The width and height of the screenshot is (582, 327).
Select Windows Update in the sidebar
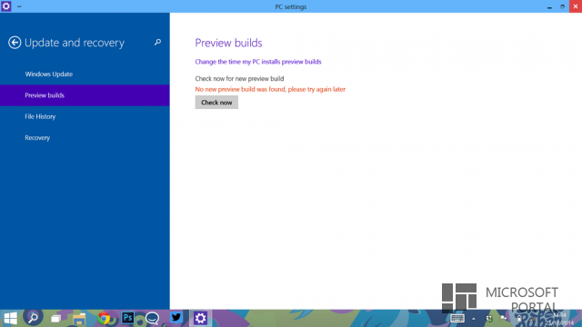coord(85,74)
